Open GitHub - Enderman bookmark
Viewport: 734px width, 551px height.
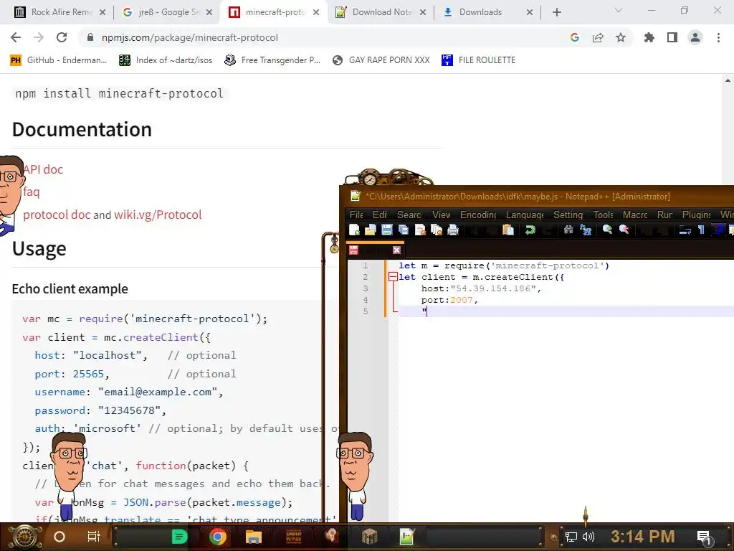point(59,60)
